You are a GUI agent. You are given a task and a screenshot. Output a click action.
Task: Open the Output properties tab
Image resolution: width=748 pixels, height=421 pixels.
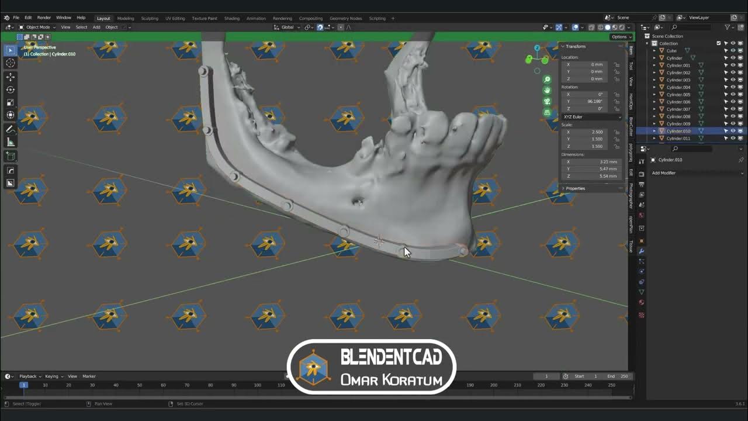pyautogui.click(x=641, y=184)
